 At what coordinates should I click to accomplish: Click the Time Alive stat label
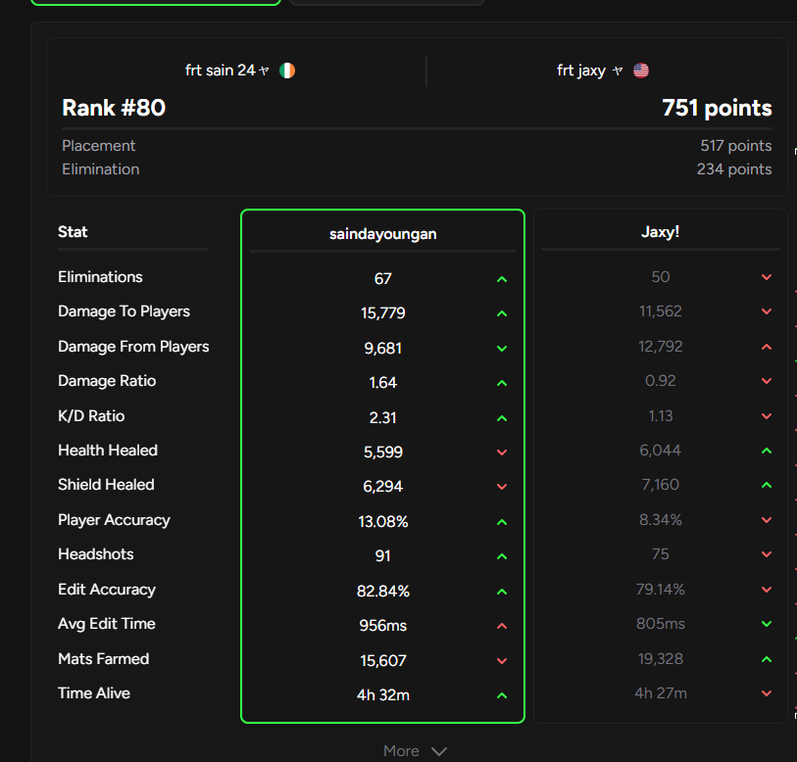tap(94, 693)
